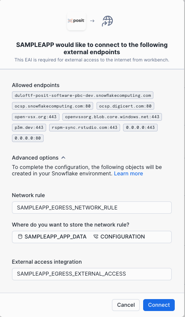Open the Learn more link
This screenshot has height=317, width=185.
coord(128,174)
